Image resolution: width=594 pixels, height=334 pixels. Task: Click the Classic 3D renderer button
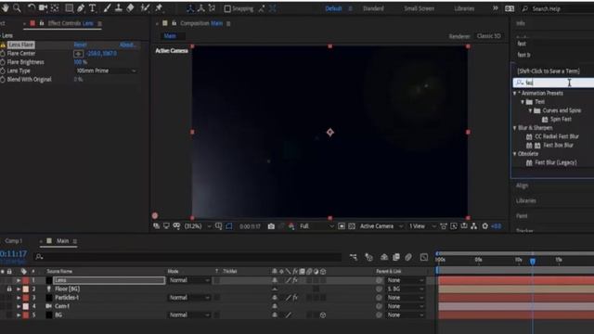click(x=489, y=36)
